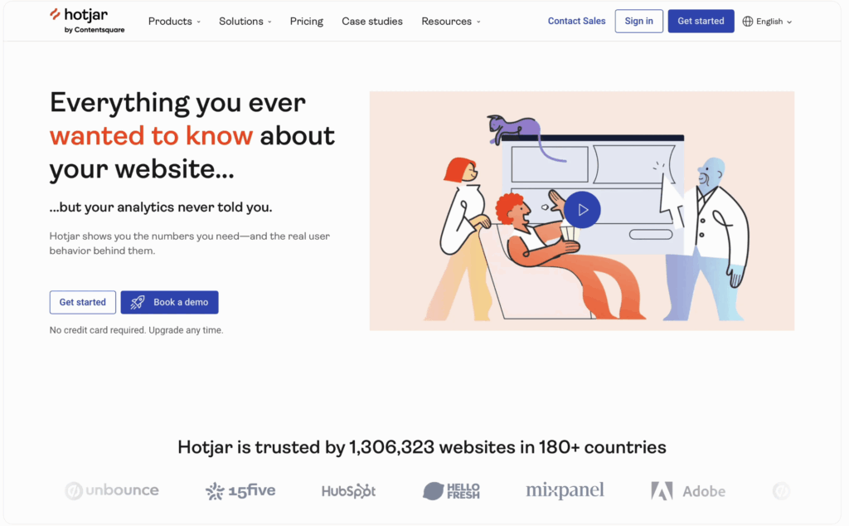Click the Hotjar flame logo

coord(55,16)
